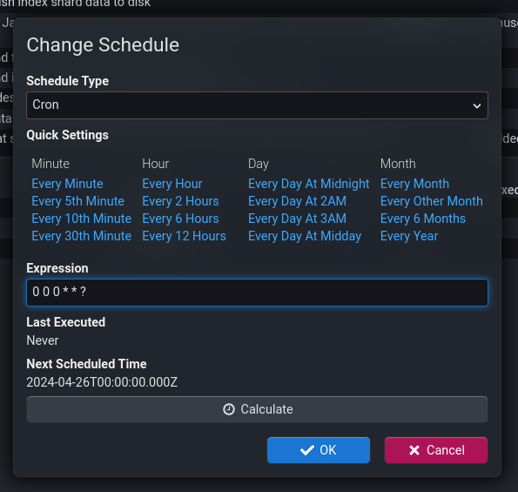Click the Expression input field
The image size is (518, 492).
coord(257,293)
